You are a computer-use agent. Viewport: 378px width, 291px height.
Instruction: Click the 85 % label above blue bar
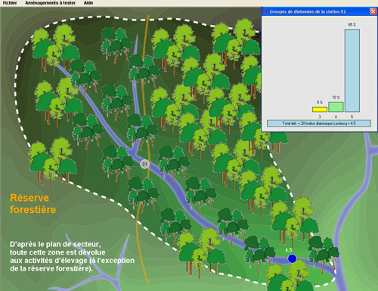point(352,24)
